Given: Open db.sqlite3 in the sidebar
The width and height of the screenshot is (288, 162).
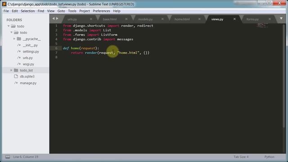Looking at the screenshot, I should click(x=27, y=76).
